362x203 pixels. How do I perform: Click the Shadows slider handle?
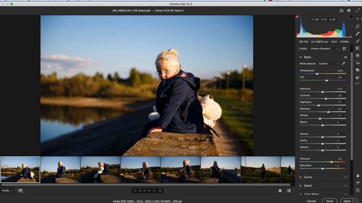tap(328, 112)
